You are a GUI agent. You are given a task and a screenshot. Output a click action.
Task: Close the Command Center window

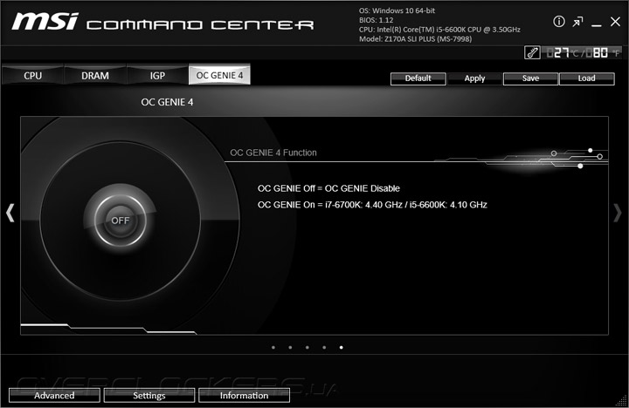click(x=615, y=22)
